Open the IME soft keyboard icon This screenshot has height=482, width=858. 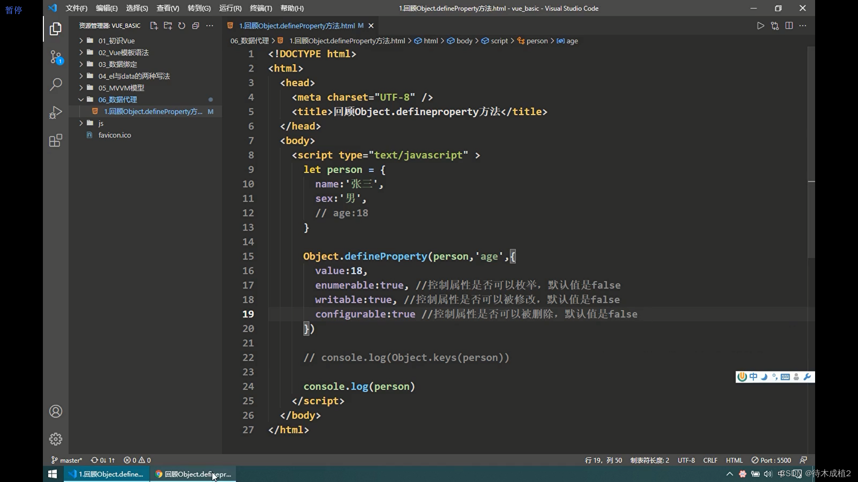click(x=785, y=377)
